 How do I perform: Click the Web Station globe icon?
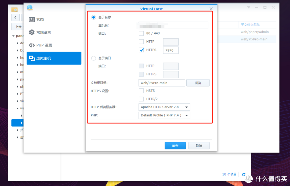[x=30, y=8]
